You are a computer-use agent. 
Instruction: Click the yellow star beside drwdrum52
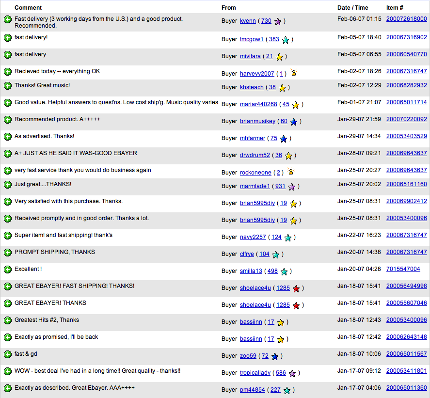(x=288, y=156)
